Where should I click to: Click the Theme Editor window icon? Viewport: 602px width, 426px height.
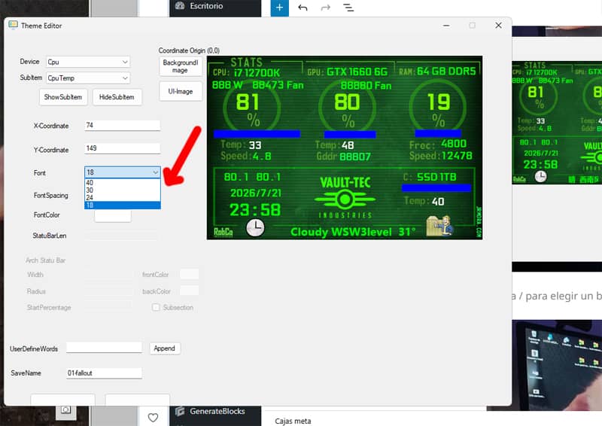click(13, 26)
